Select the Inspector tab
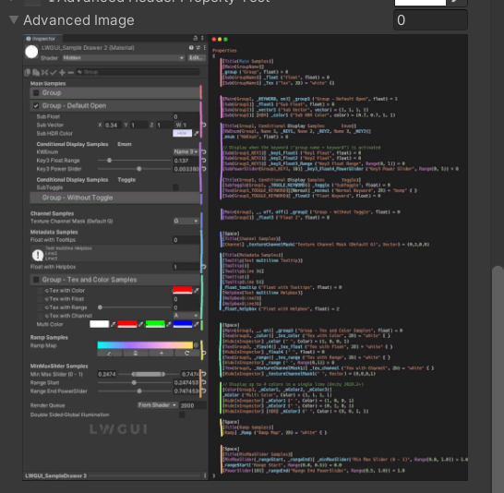This screenshot has width=504, height=493. tap(42, 39)
